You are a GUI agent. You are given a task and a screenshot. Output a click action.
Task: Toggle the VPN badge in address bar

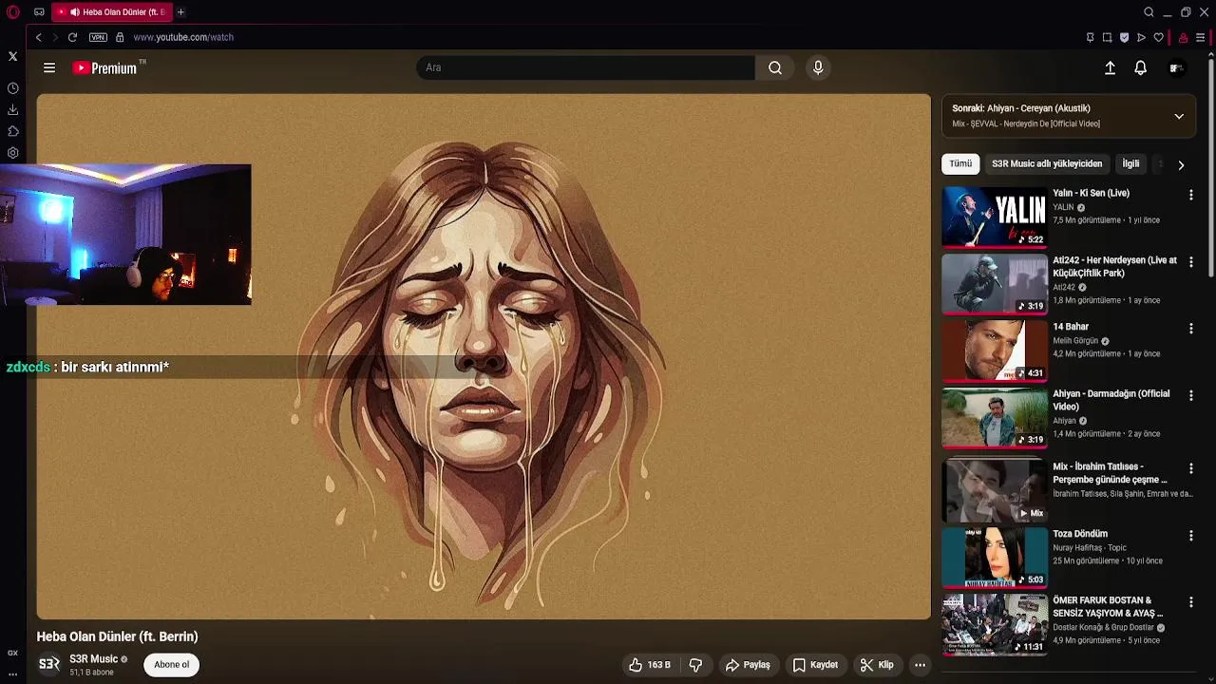click(98, 37)
